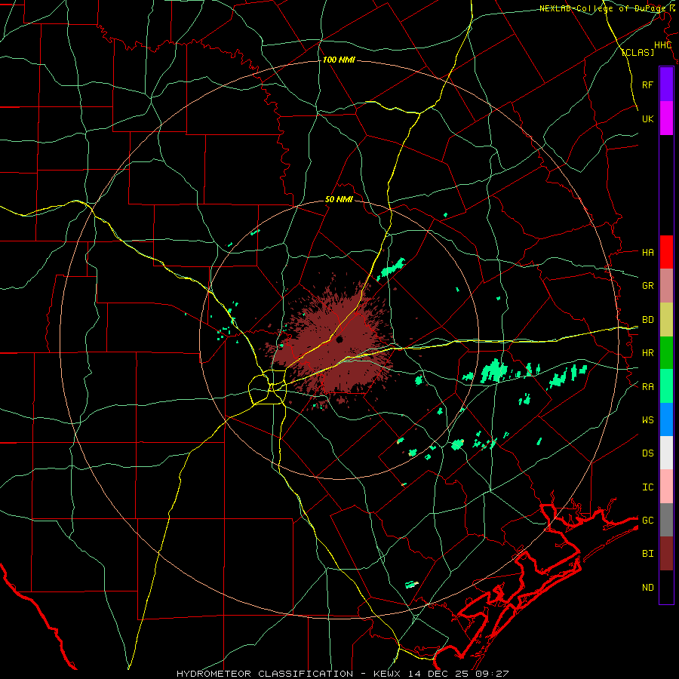Click the HR legend label
The width and height of the screenshot is (679, 679).
648,353
